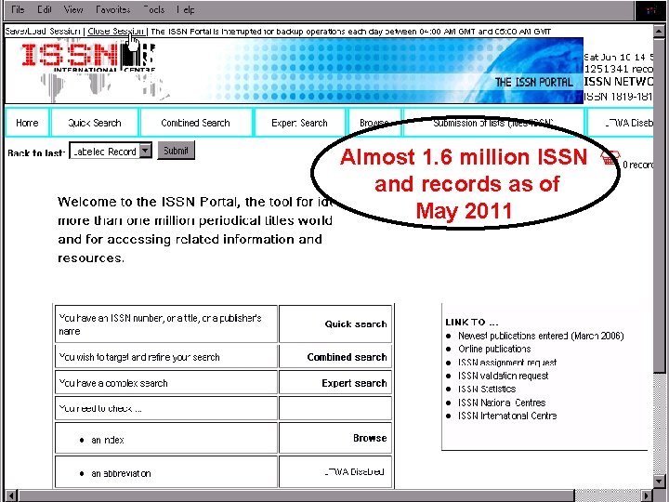669x502 pixels.
Task: Open the ISSN National Centres link
Action: click(x=502, y=403)
